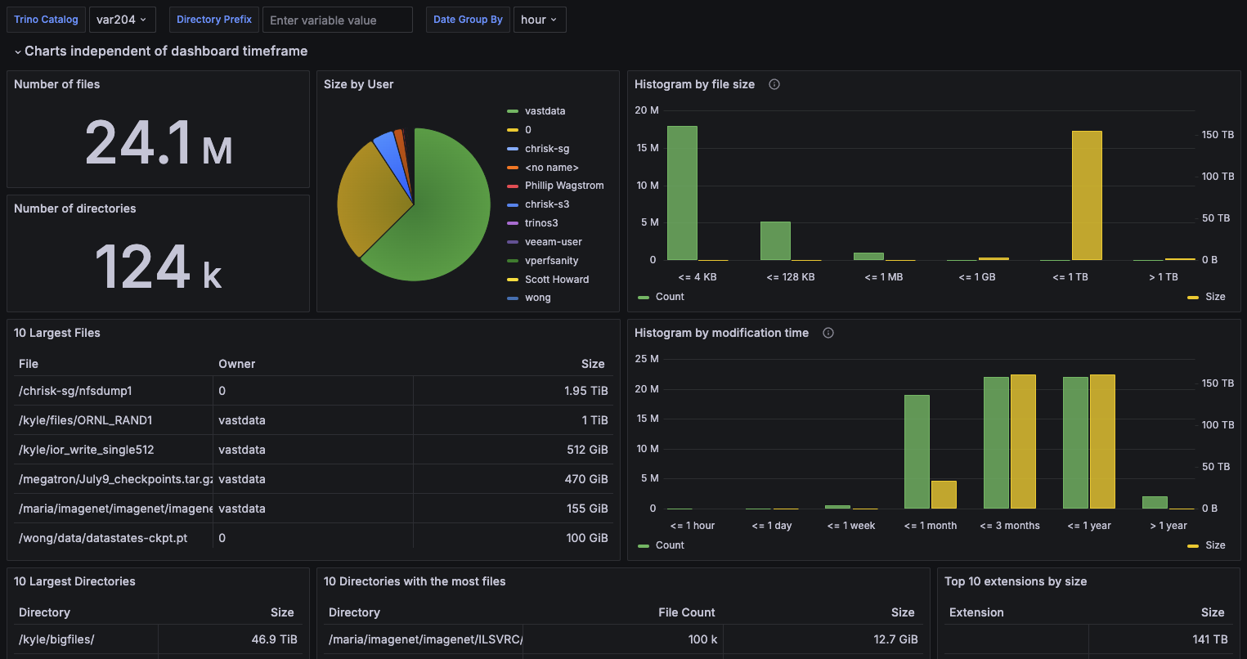Toggle chrisk-sg series in pie legend

[547, 149]
